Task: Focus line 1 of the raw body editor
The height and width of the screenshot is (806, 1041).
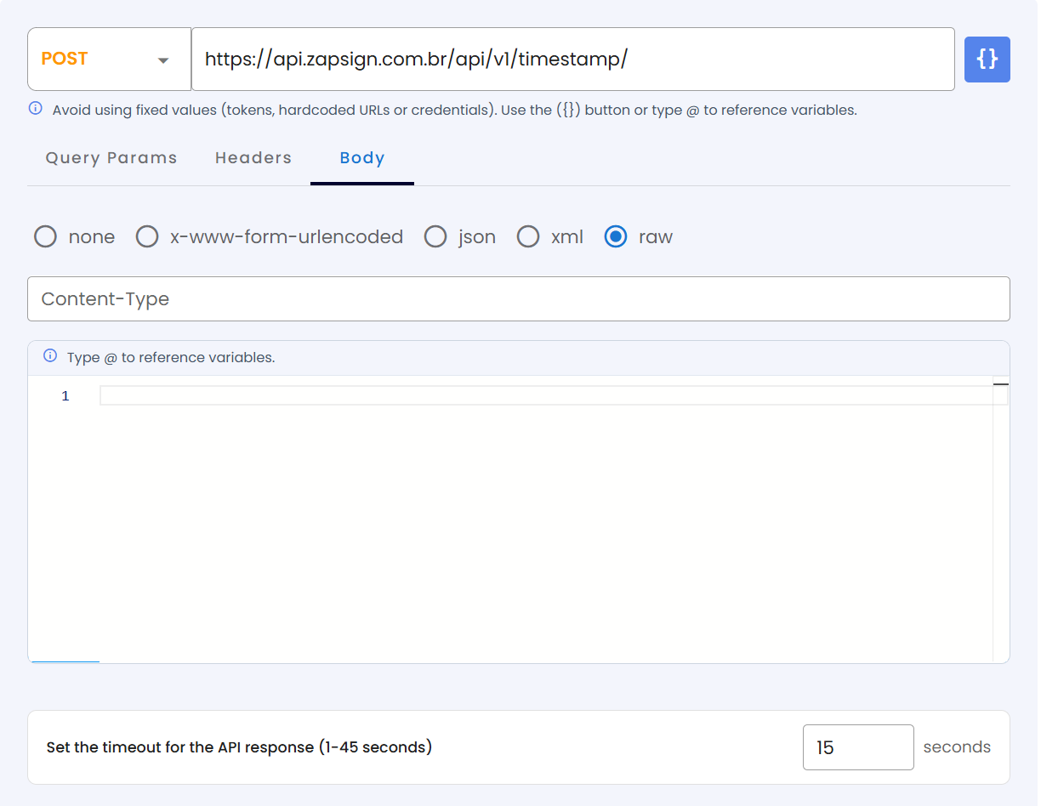Action: 553,395
